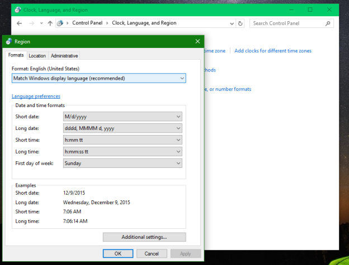Viewport: 349px width, 265px height.
Task: Open the Long date format dropdown
Action: [x=122, y=128]
